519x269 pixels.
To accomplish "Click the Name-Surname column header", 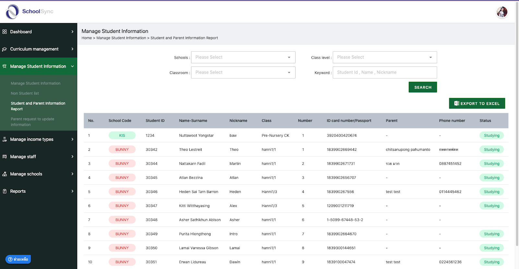I will 193,121.
